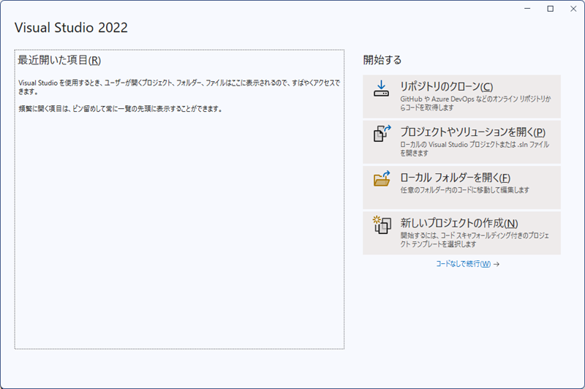Click the Visual Studio 2022 title text

click(71, 28)
